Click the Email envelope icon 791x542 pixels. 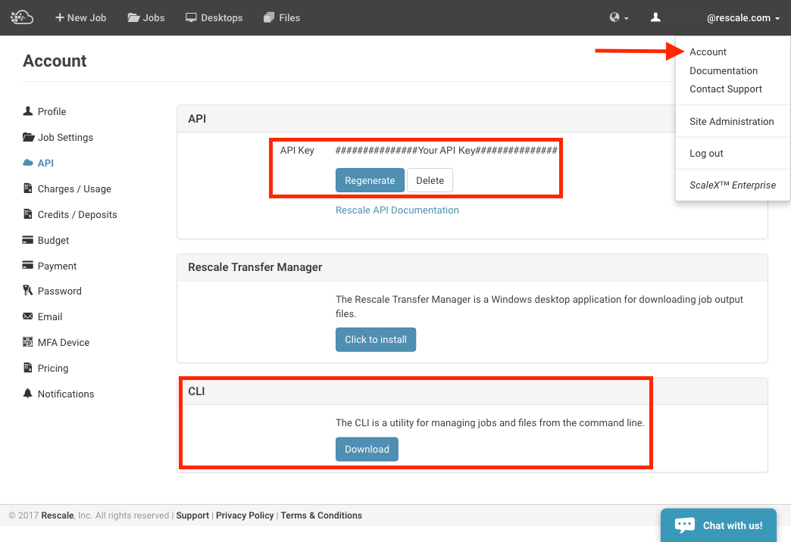28,316
